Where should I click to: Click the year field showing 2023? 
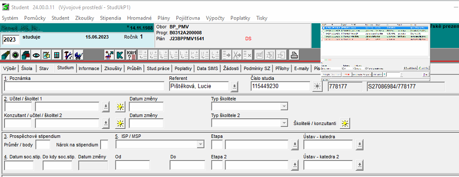pyautogui.click(x=11, y=40)
